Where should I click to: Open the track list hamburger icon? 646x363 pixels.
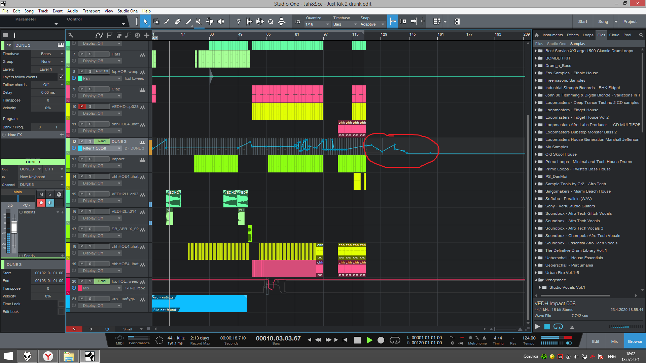(5, 35)
